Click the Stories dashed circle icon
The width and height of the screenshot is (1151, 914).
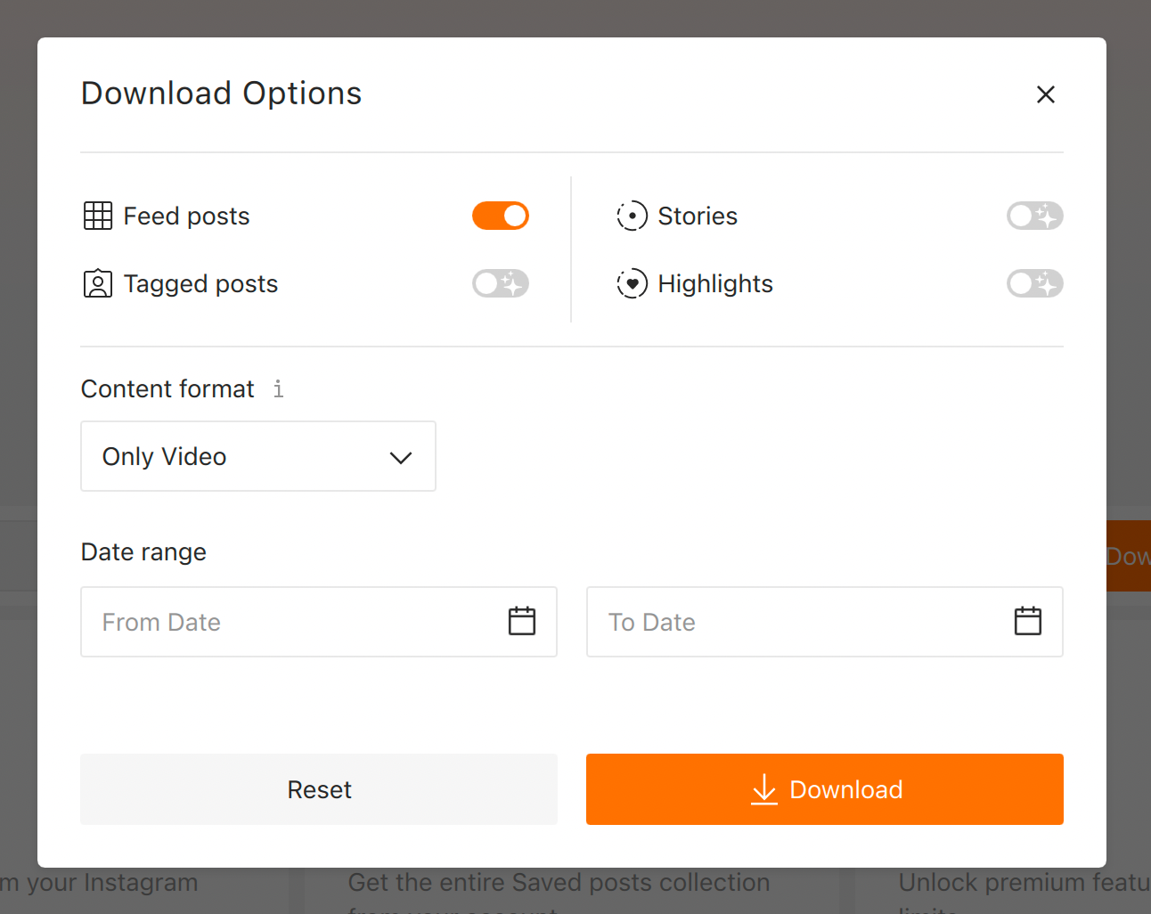(632, 216)
